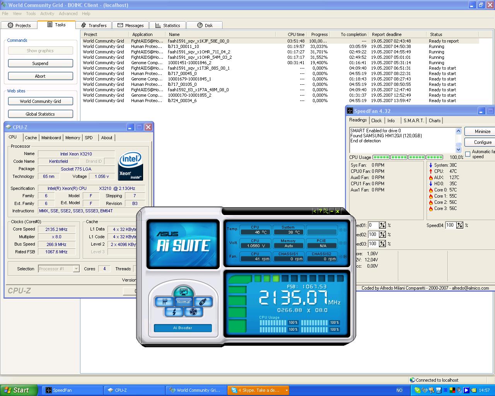The width and height of the screenshot is (495, 396).
Task: Switch Ai Suite temperature unit °C/°F icon
Action: pyautogui.click(x=326, y=211)
